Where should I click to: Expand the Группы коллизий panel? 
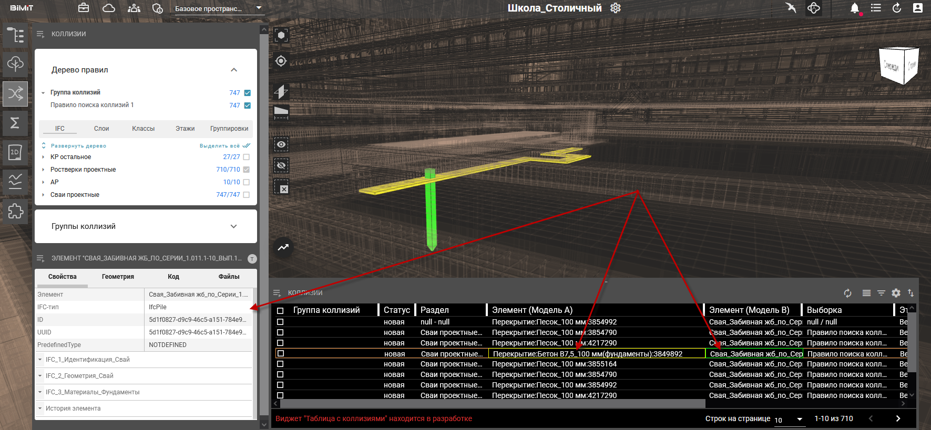[234, 226]
